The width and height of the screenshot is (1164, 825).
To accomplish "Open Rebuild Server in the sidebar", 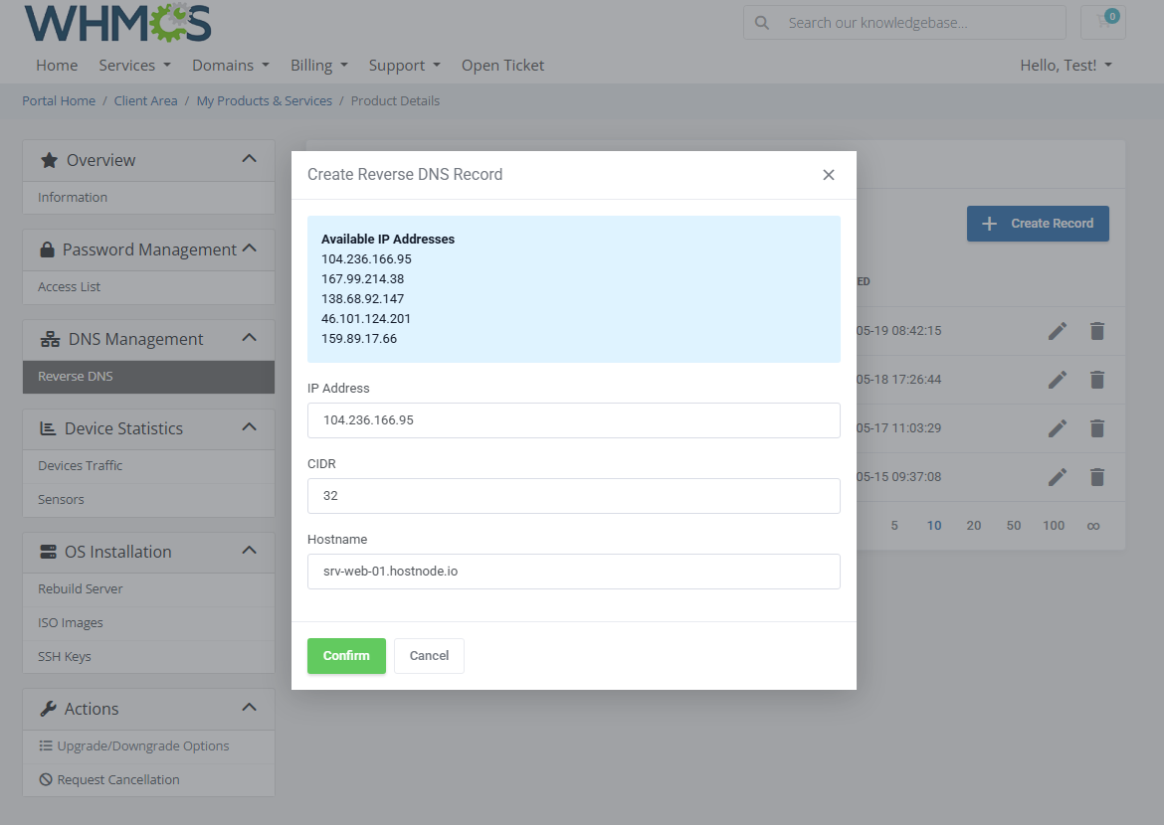I will [148, 589].
